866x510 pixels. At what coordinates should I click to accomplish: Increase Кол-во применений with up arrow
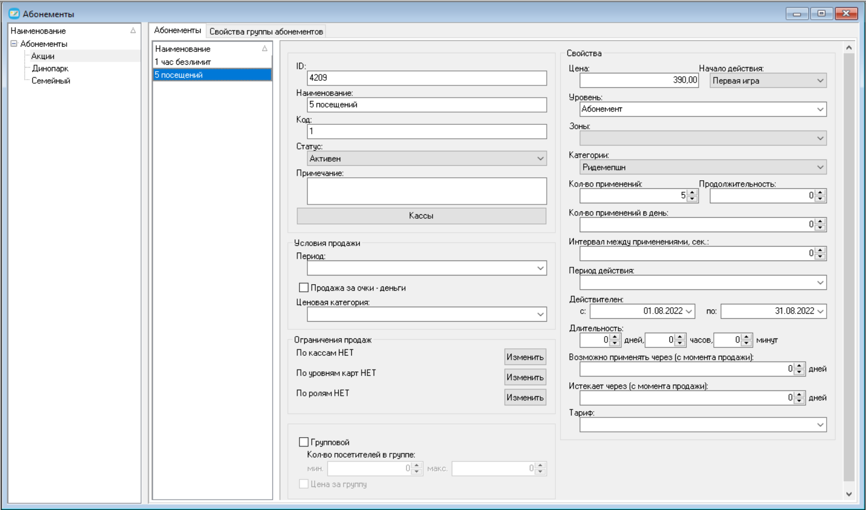pos(692,193)
